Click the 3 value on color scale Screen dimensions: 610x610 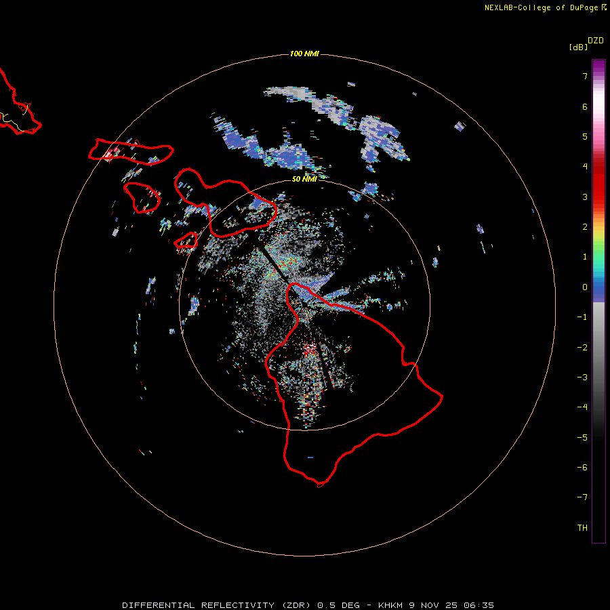pyautogui.click(x=585, y=197)
